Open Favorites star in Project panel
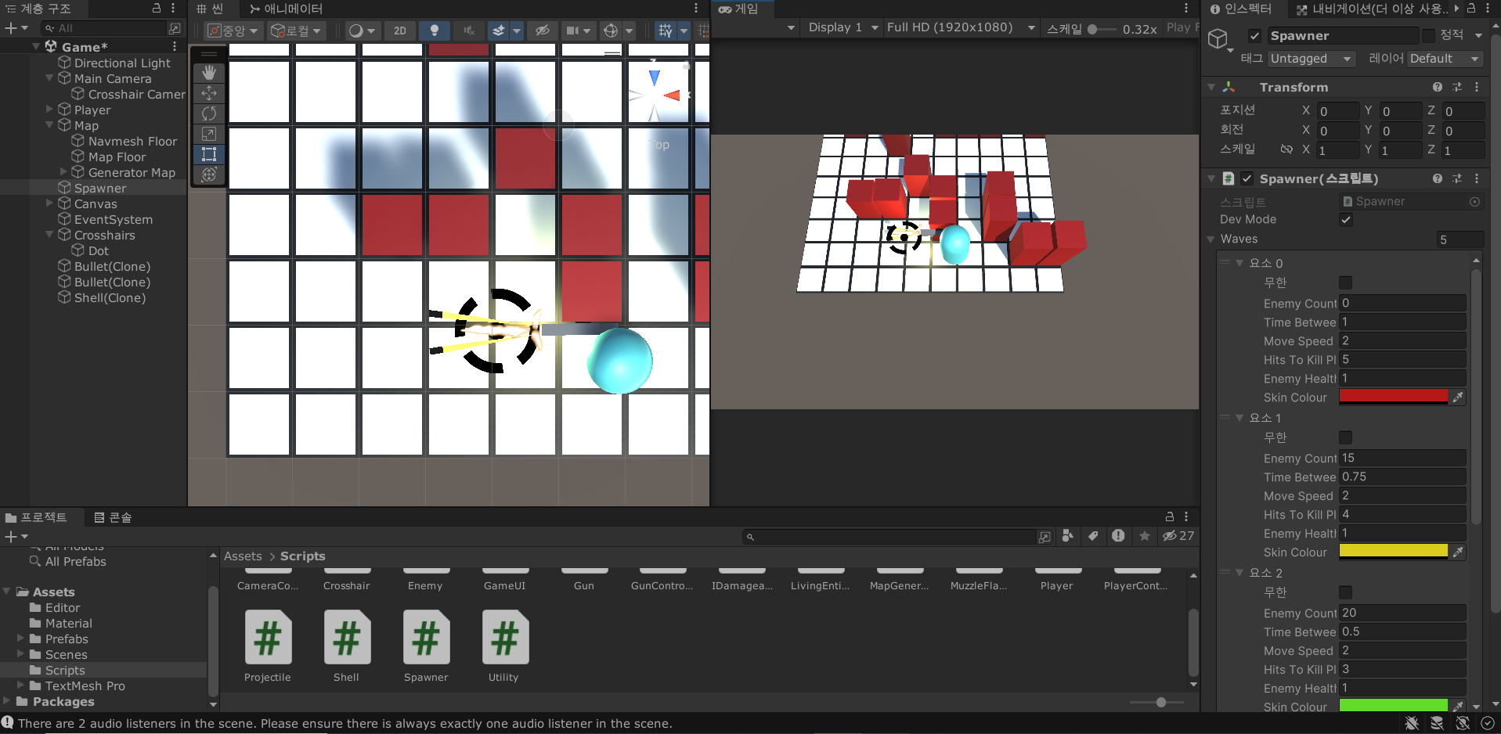This screenshot has width=1501, height=734. [1145, 536]
